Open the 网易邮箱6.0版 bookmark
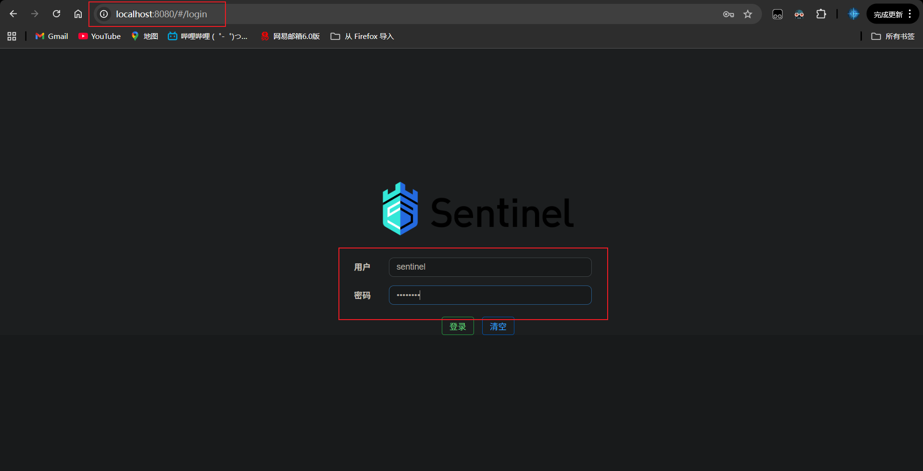Viewport: 923px width, 471px height. (290, 37)
